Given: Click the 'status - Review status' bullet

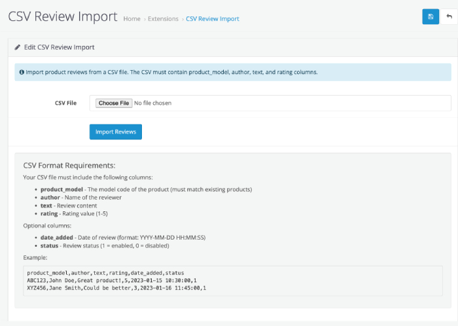Looking at the screenshot, I should tap(105, 245).
